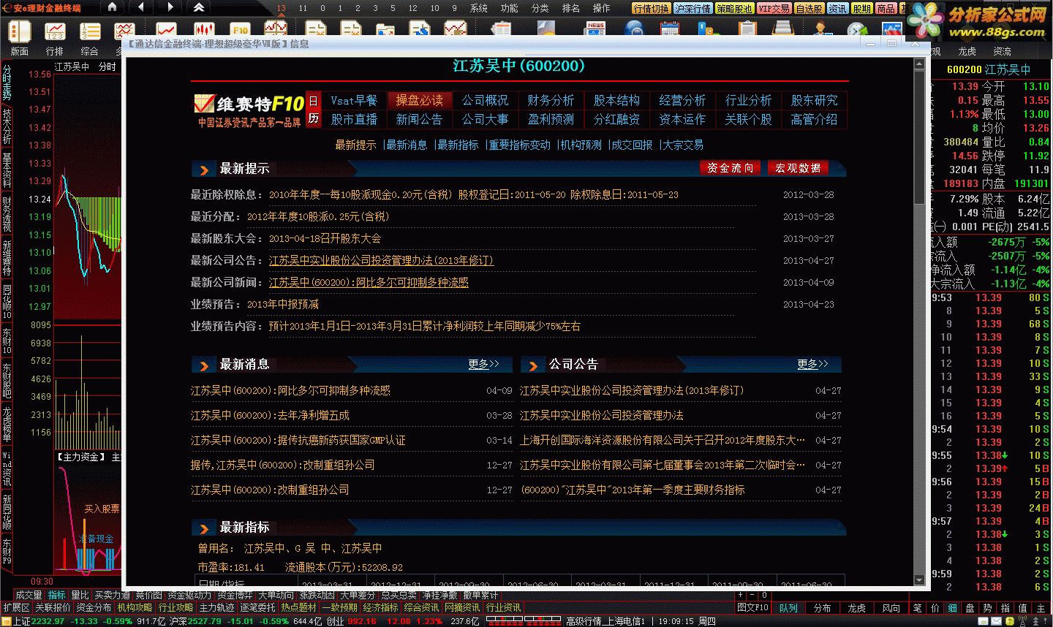Jump to 机构预测 section link
1053x627 pixels.
coord(581,145)
